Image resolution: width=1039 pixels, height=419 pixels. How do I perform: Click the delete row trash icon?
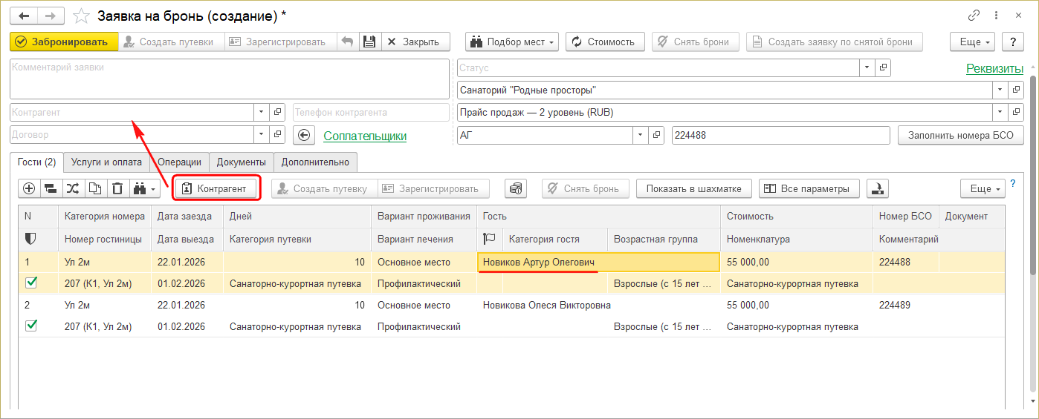pyautogui.click(x=117, y=188)
